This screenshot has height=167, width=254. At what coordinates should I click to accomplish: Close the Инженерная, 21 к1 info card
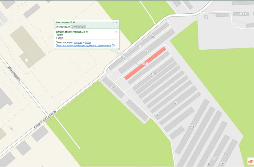coord(117,22)
